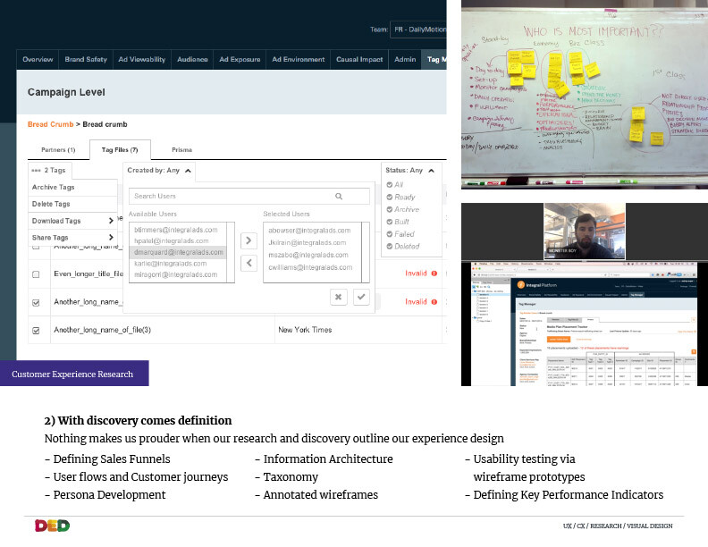Expand the Download Tags submenu
This screenshot has height=547, width=708.
[x=111, y=221]
